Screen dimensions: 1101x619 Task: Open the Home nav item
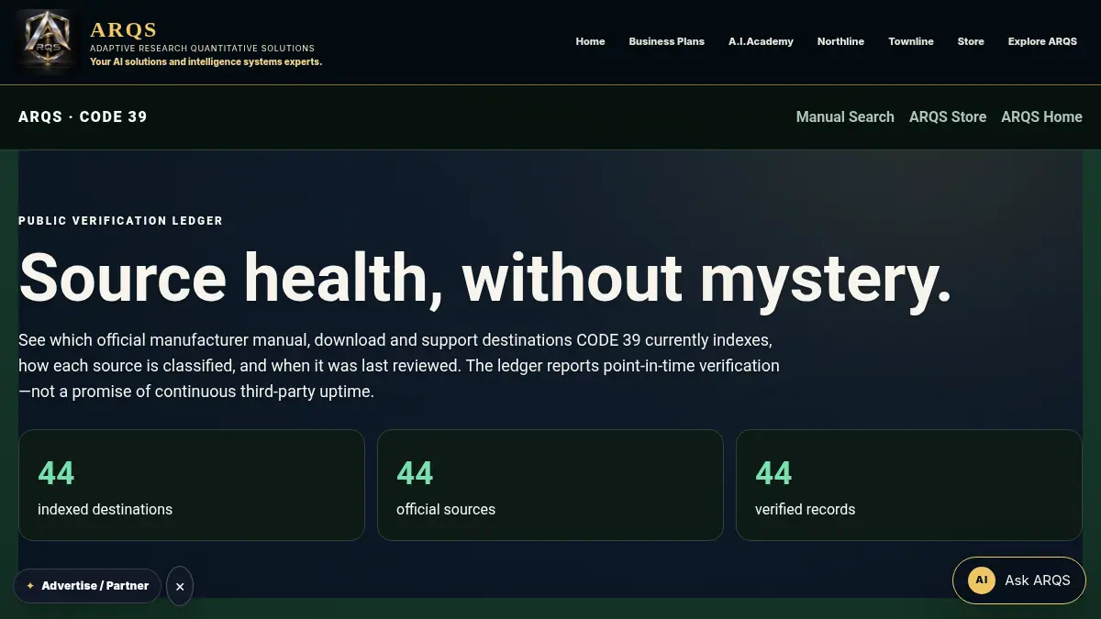tap(590, 41)
